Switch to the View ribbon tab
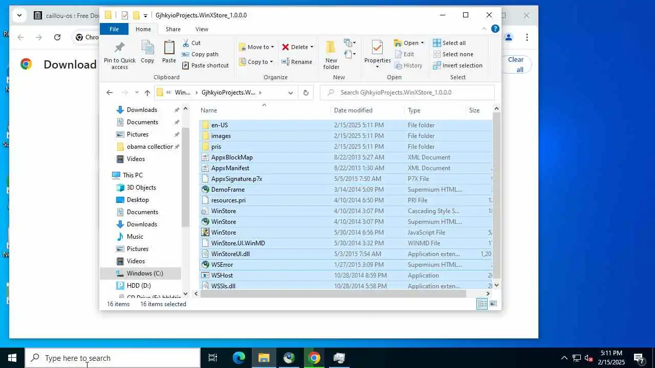Image resolution: width=655 pixels, height=368 pixels. (202, 29)
